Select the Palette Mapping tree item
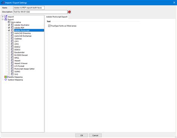The height and width of the screenshot is (138, 177). [x=15, y=77]
